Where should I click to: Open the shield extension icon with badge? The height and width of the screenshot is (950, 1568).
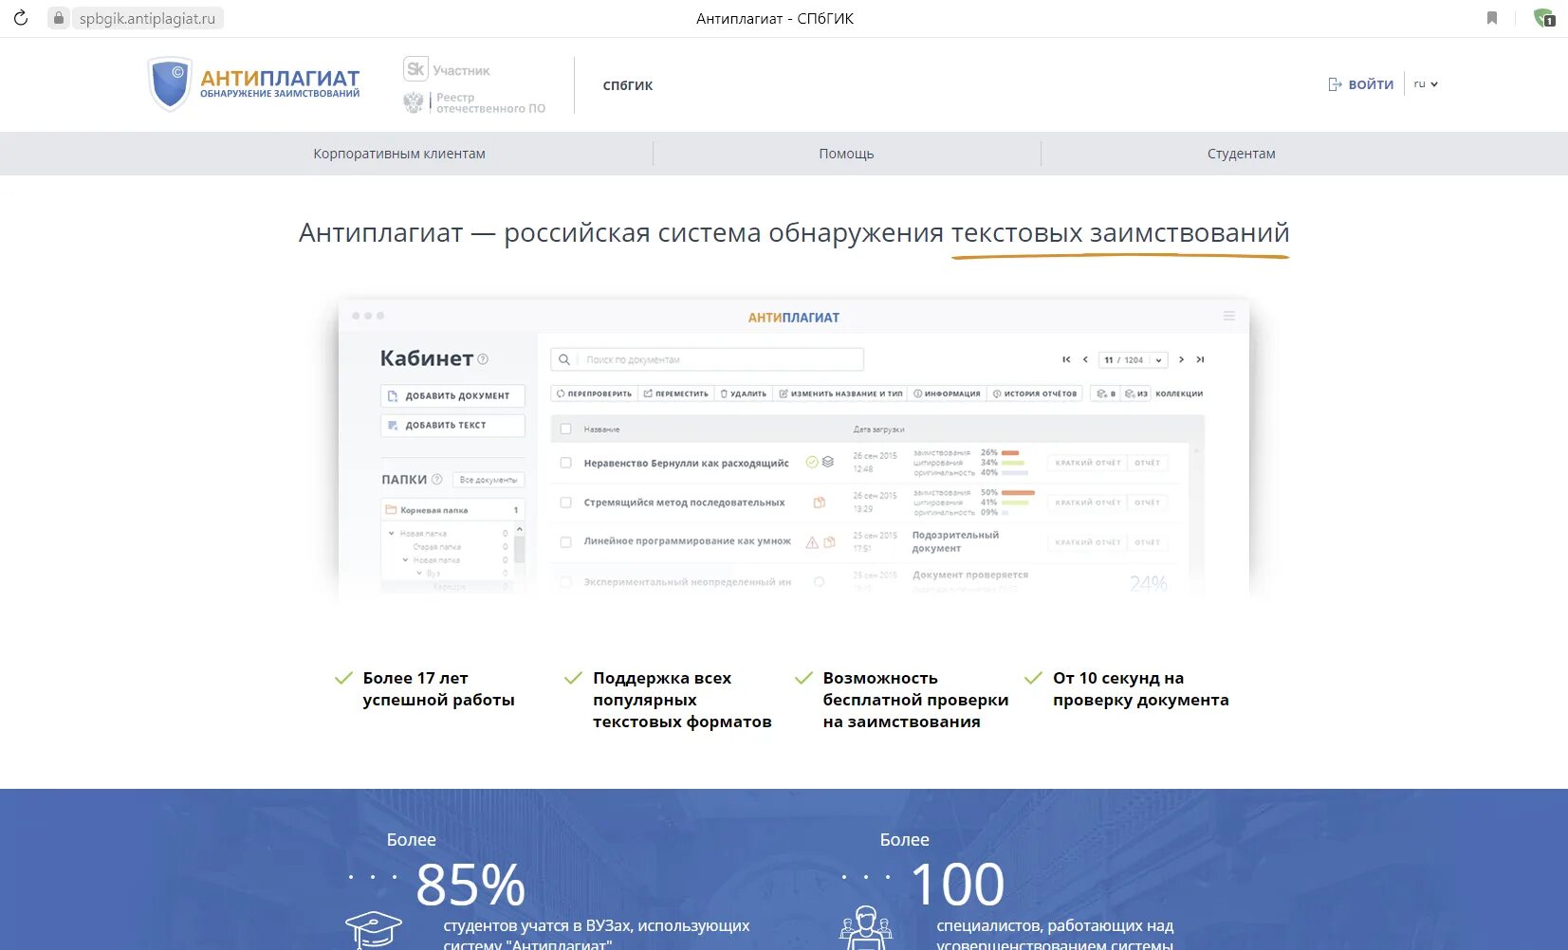(1543, 18)
